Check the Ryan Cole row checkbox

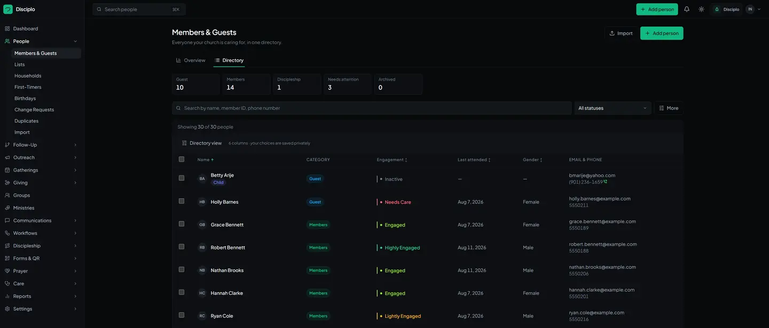coord(182,315)
